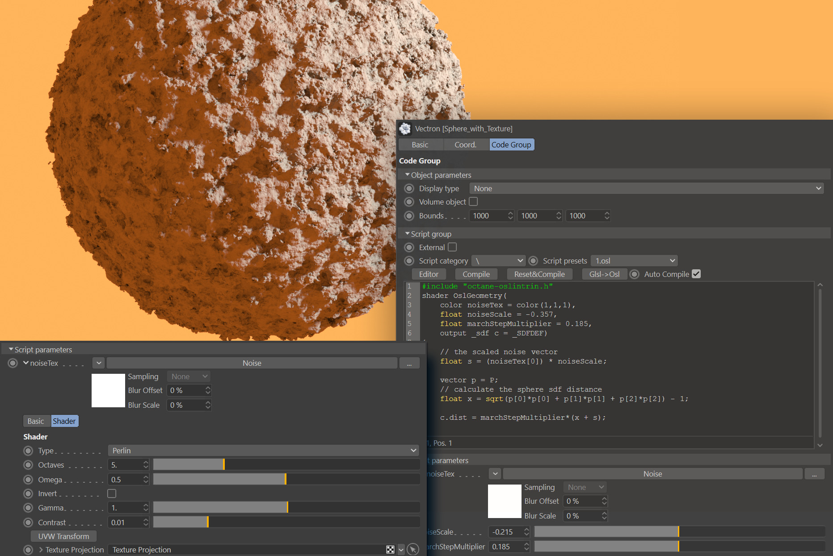Enable the Invert option in Shader settings

(x=111, y=493)
